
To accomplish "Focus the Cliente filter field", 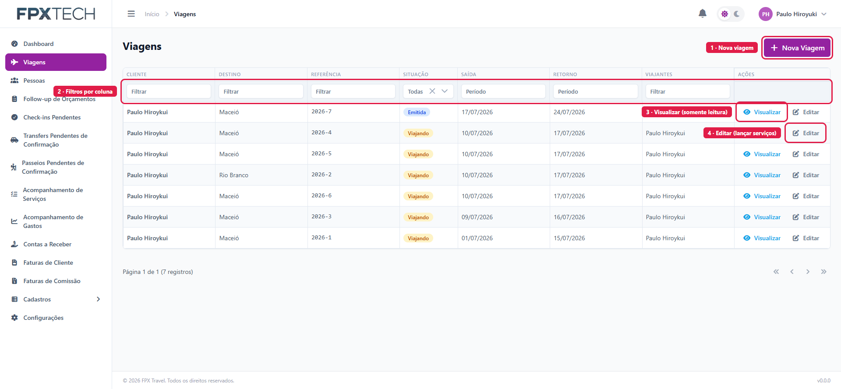I will (169, 91).
